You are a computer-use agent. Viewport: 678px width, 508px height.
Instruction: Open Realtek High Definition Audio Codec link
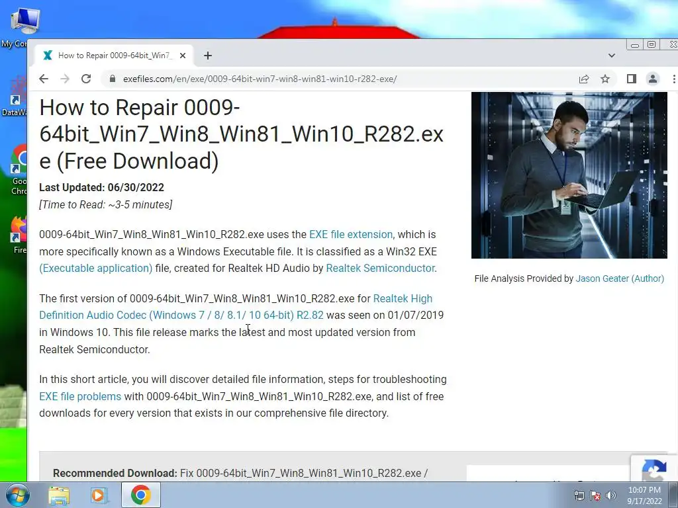(x=236, y=307)
